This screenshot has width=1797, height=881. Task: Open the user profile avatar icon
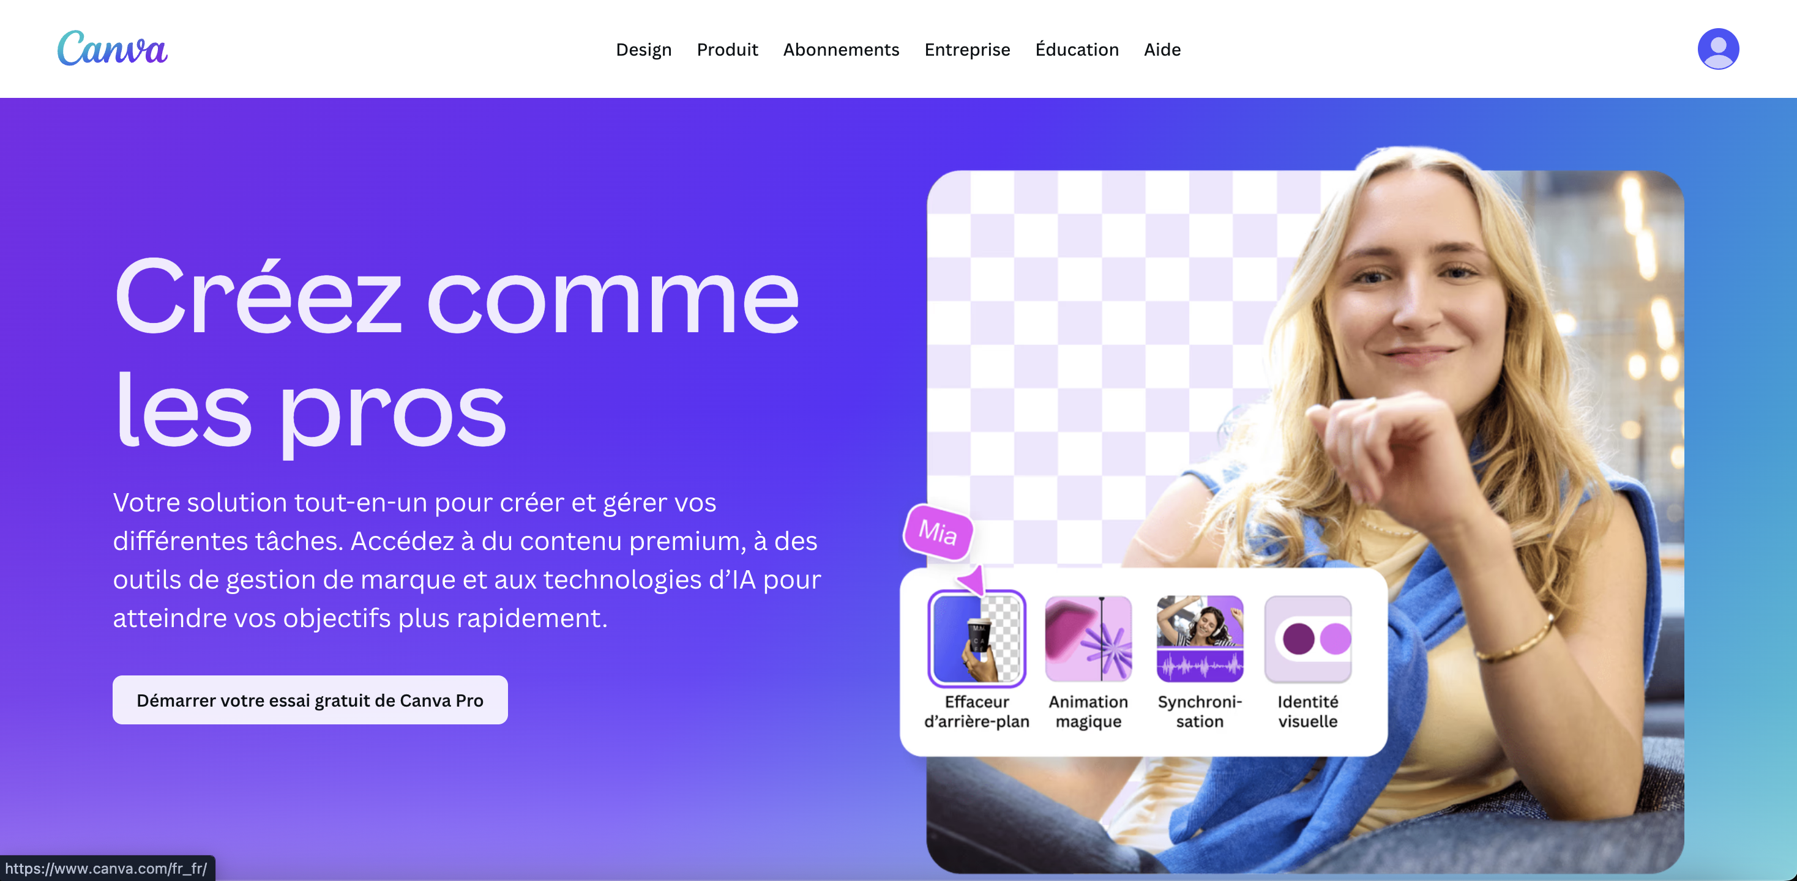tap(1717, 49)
